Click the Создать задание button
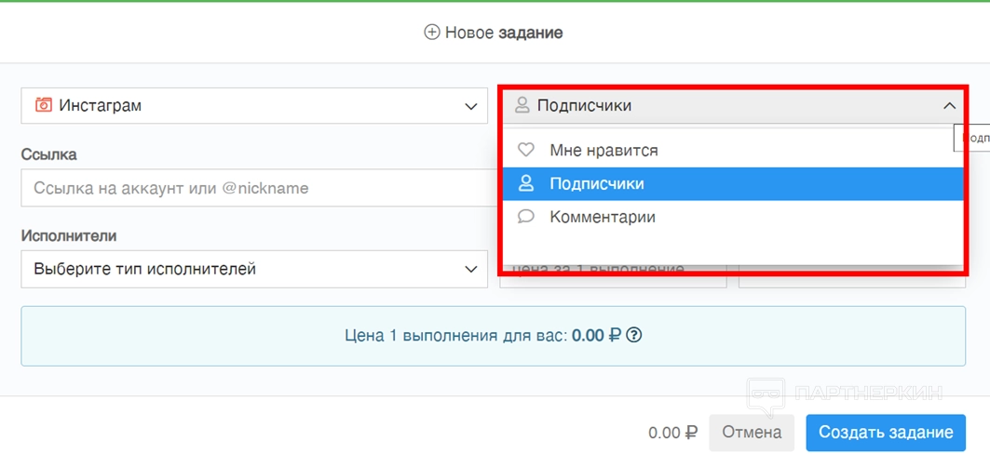 [x=886, y=433]
